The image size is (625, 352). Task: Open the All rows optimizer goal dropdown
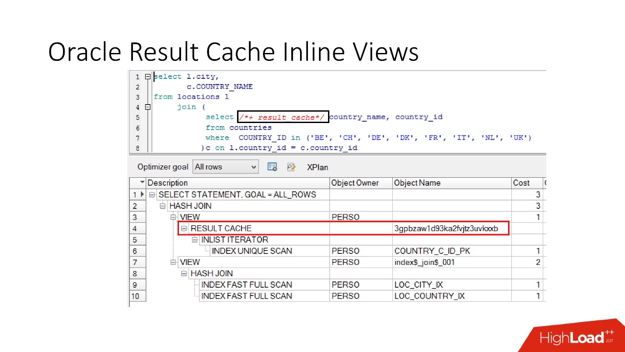click(253, 167)
